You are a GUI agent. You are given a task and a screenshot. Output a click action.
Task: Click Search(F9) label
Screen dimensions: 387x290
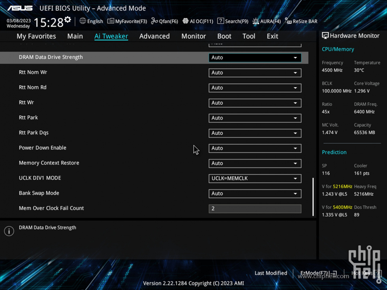click(237, 21)
